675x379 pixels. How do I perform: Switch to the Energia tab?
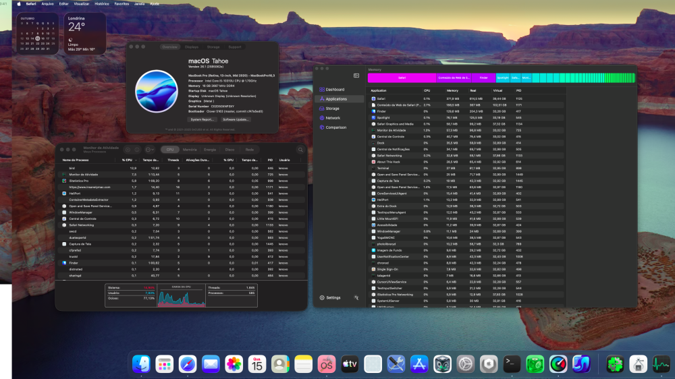[x=210, y=150]
